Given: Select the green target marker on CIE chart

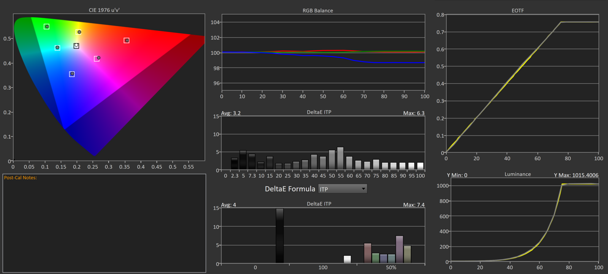Looking at the screenshot, I should (47, 27).
